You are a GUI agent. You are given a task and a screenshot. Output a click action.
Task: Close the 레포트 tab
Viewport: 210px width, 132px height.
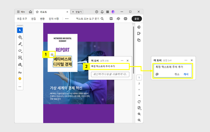click(x=67, y=12)
